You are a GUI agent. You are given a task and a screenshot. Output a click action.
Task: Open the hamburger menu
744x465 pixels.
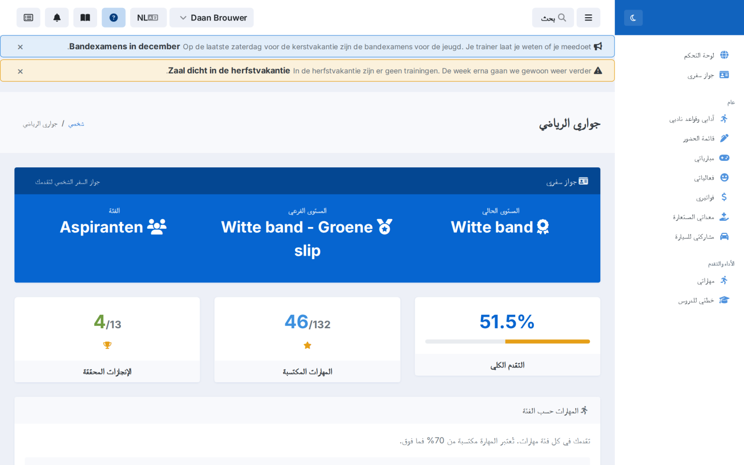pyautogui.click(x=588, y=18)
